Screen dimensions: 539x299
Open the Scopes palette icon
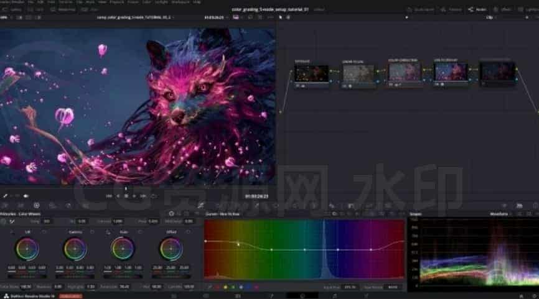[x=520, y=205]
